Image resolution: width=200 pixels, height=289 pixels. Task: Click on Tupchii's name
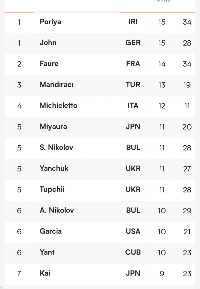point(52,190)
